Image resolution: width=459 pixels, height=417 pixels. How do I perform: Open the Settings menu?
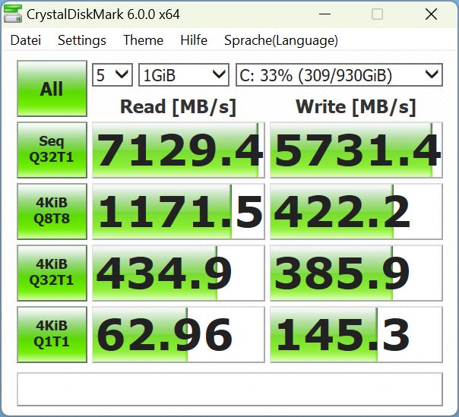[82, 40]
